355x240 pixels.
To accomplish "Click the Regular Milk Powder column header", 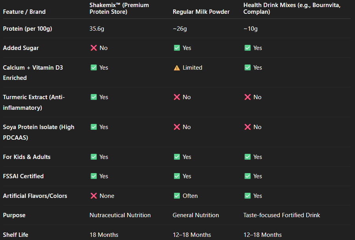I will (x=201, y=12).
